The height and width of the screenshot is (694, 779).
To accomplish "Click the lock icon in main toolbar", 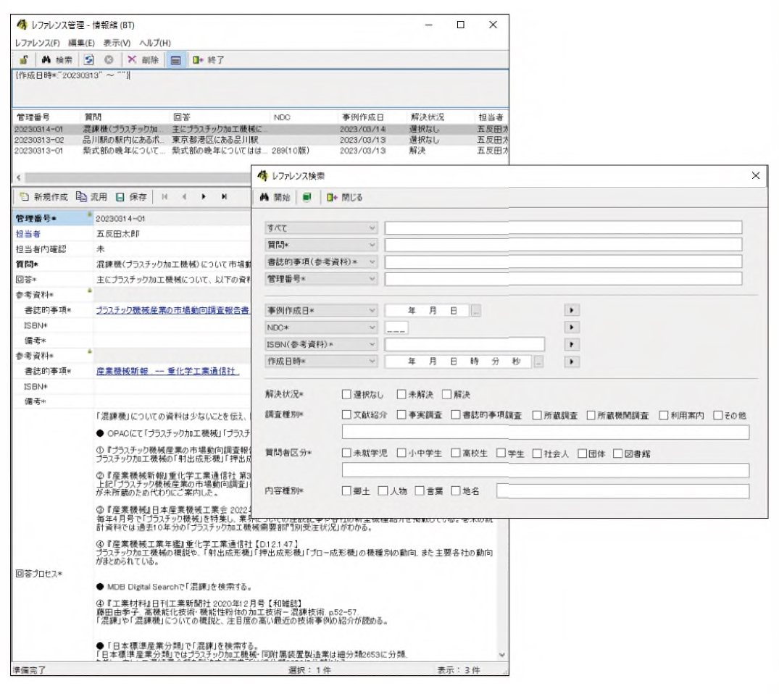I will [x=24, y=60].
